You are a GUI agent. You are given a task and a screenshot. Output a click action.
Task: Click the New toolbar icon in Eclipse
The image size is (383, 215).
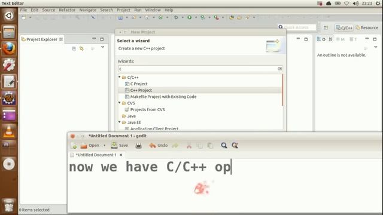click(x=24, y=17)
